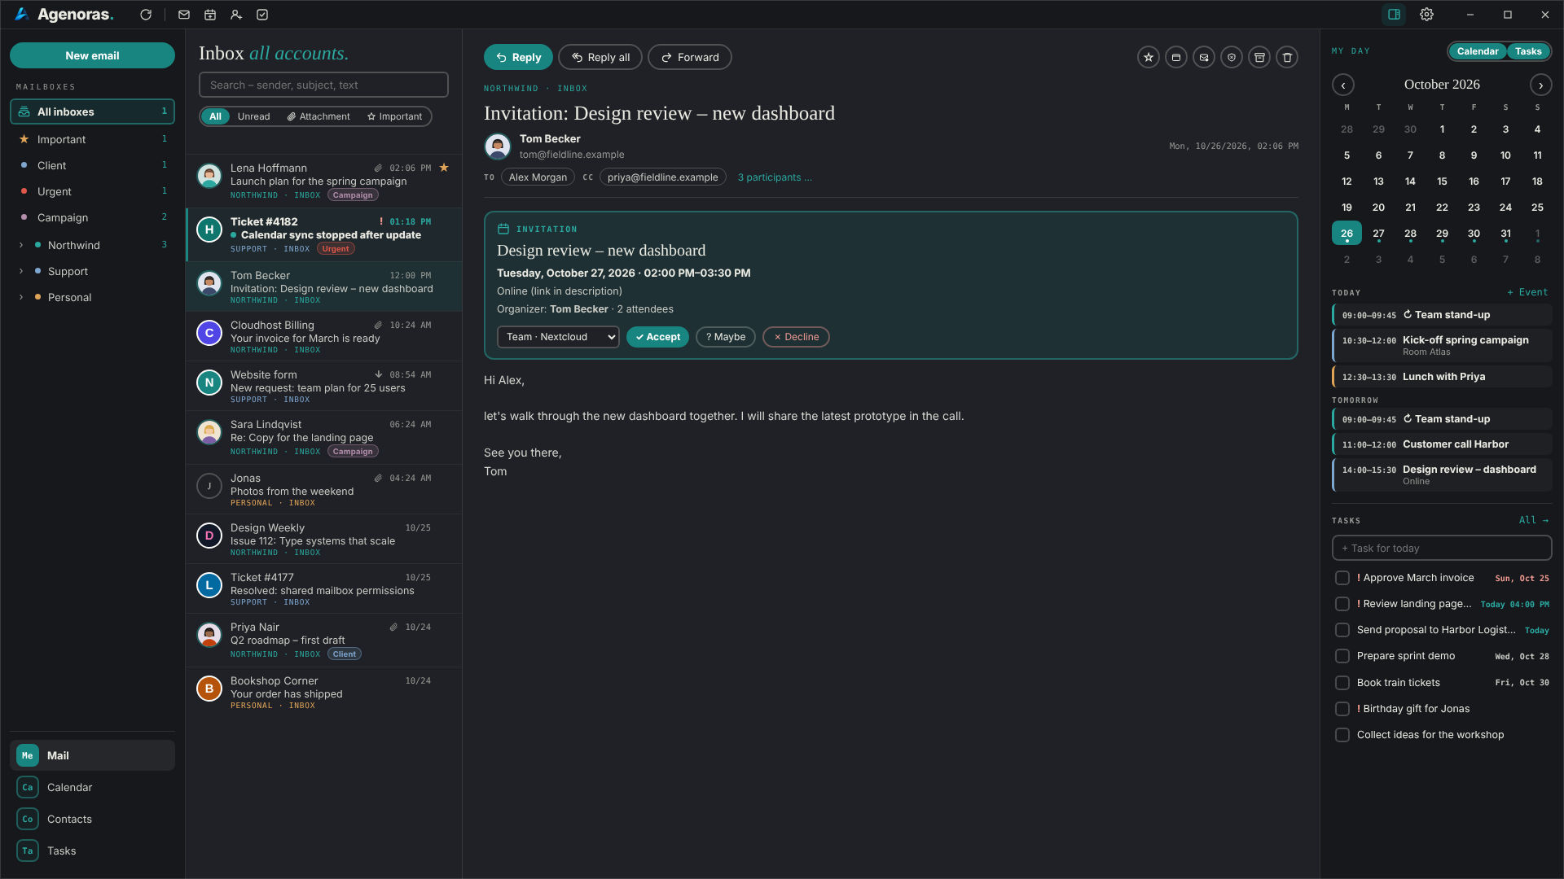Mark message unread with envelope icon

click(x=1204, y=58)
